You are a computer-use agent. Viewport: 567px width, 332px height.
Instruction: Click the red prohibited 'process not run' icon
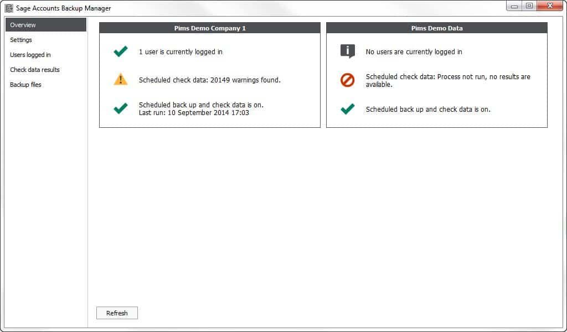[x=348, y=80]
